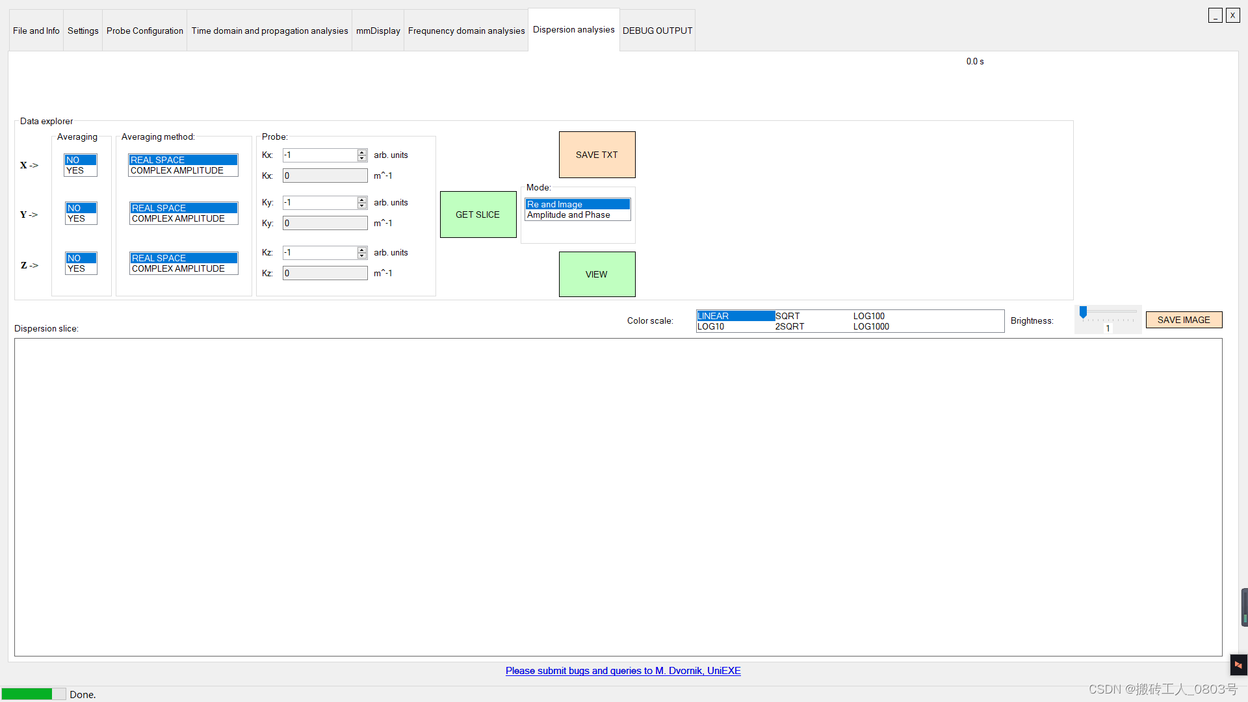Close the application window
The width and height of the screenshot is (1248, 702).
(x=1233, y=16)
